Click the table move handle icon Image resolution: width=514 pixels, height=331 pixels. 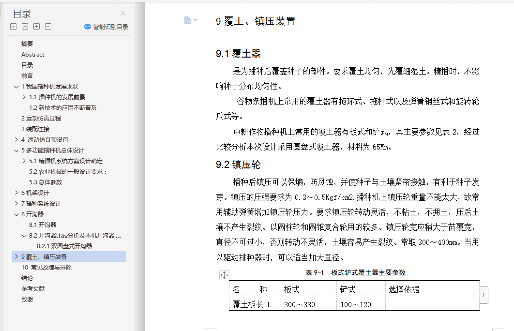[224, 275]
